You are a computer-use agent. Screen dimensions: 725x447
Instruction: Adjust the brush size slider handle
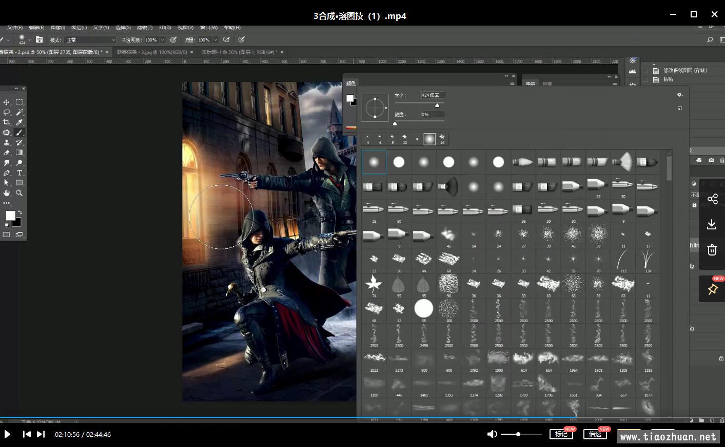click(x=437, y=105)
